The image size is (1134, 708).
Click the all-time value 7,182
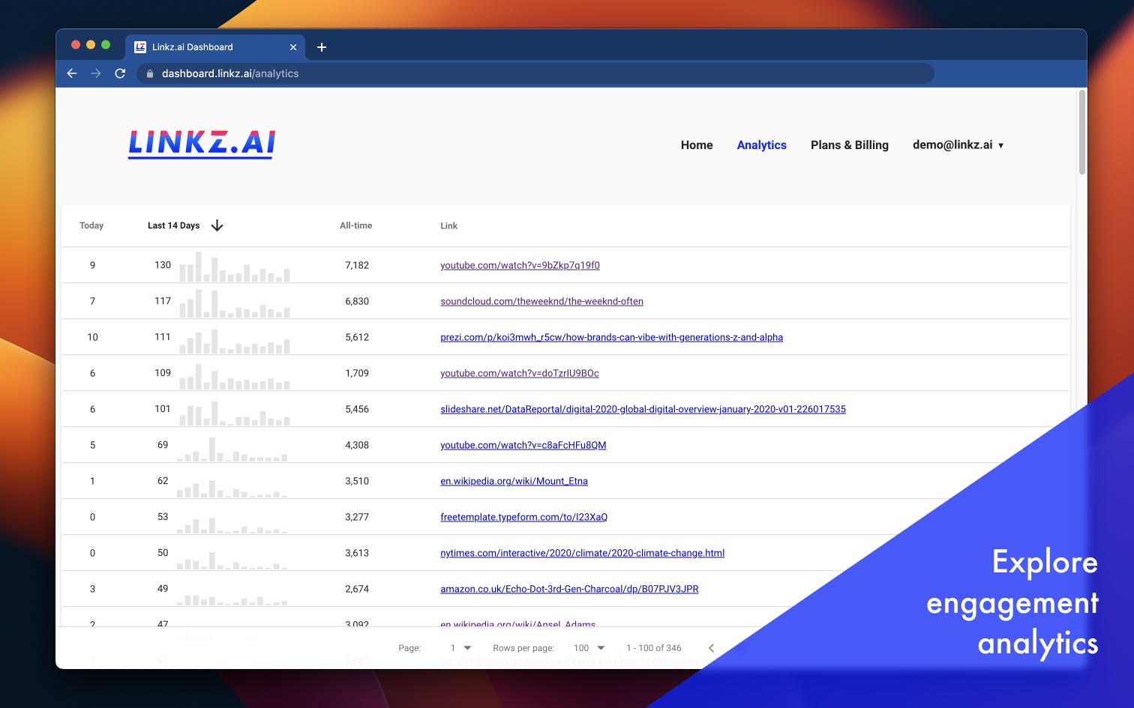click(357, 265)
